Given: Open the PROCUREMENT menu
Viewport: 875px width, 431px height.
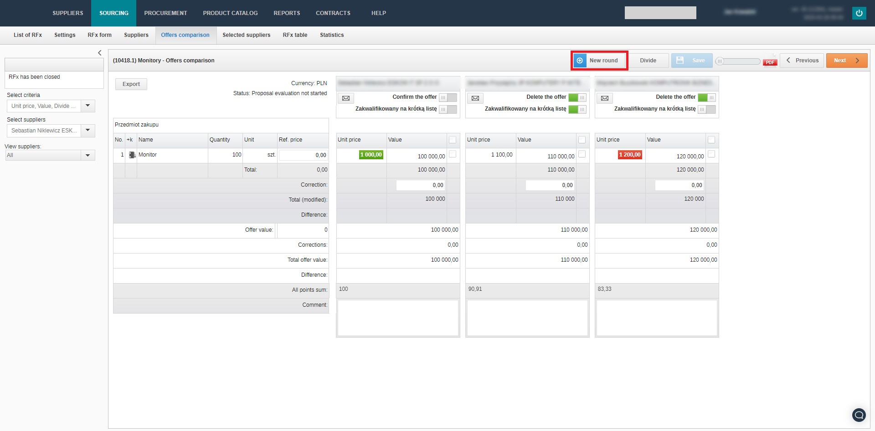Looking at the screenshot, I should (x=165, y=13).
